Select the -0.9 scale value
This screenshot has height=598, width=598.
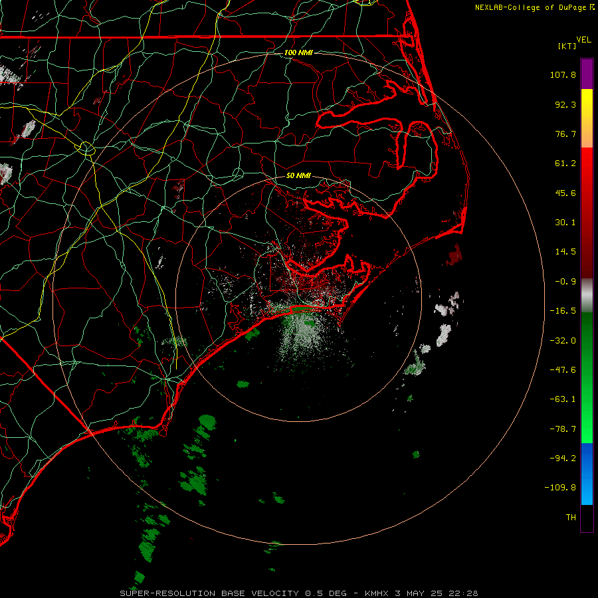point(565,282)
